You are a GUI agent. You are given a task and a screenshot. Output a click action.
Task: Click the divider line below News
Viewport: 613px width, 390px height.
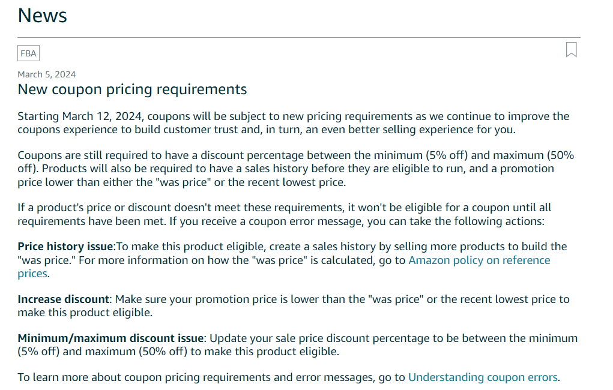(298, 38)
